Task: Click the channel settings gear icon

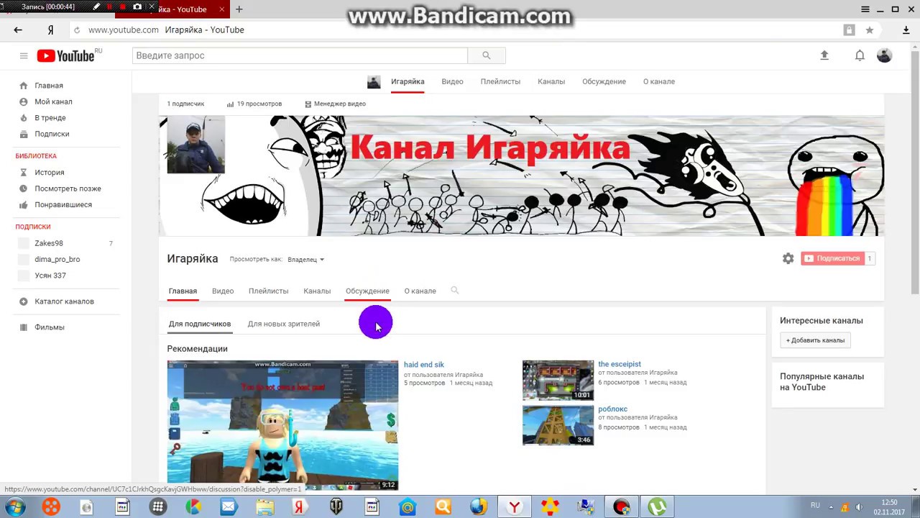Action: click(788, 258)
